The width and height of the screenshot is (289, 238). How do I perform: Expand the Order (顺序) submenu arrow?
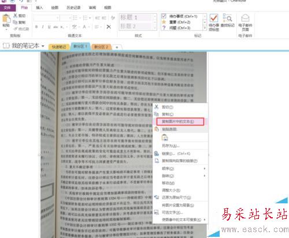click(205, 169)
